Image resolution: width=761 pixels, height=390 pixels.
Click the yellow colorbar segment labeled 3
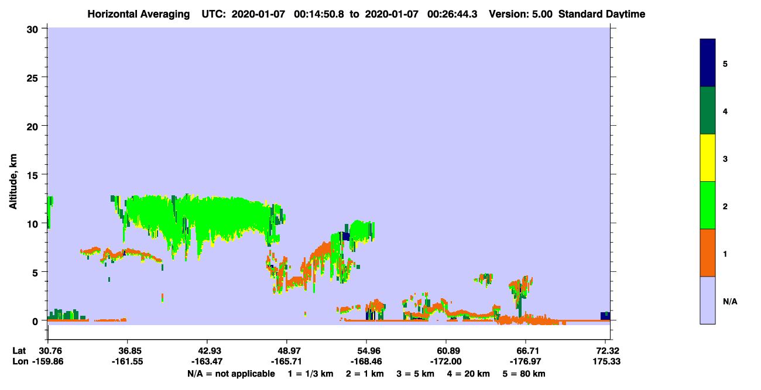tap(708, 158)
